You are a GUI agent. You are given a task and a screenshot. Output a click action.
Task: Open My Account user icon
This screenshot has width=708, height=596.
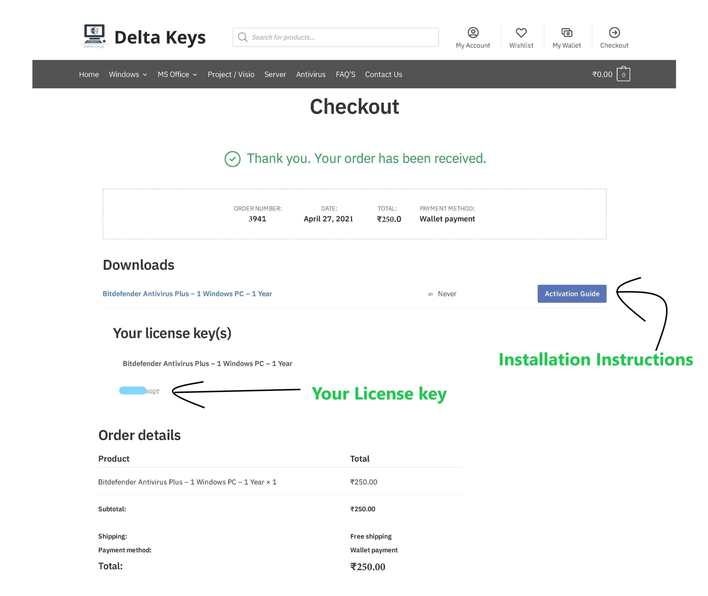pos(473,32)
